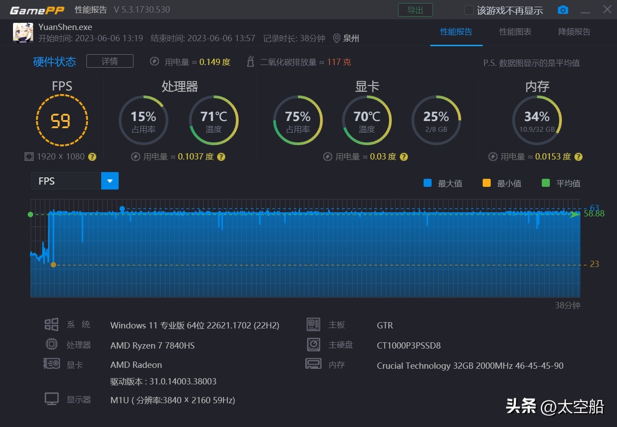This screenshot has width=617, height=427.
Task: Click the camera screenshot icon
Action: (x=563, y=10)
